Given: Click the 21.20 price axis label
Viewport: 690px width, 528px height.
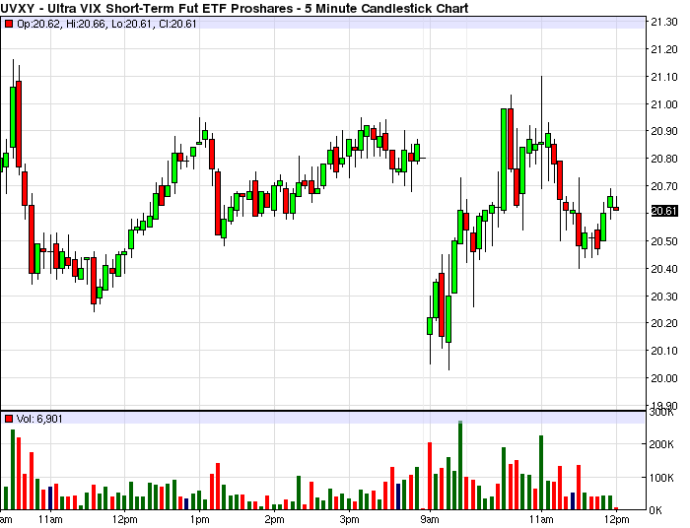Looking at the screenshot, I should click(x=664, y=49).
